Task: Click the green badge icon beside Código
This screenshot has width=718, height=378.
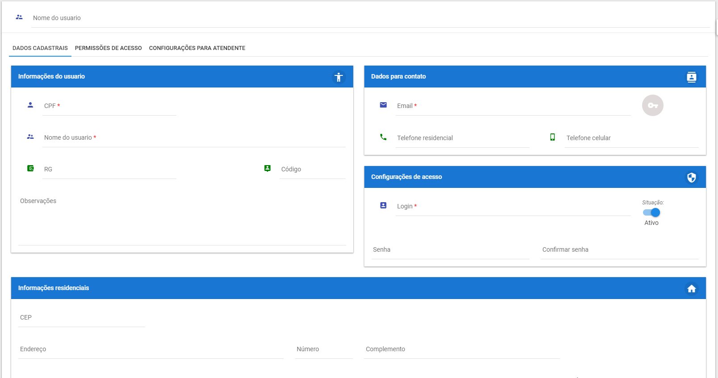Action: (x=267, y=168)
